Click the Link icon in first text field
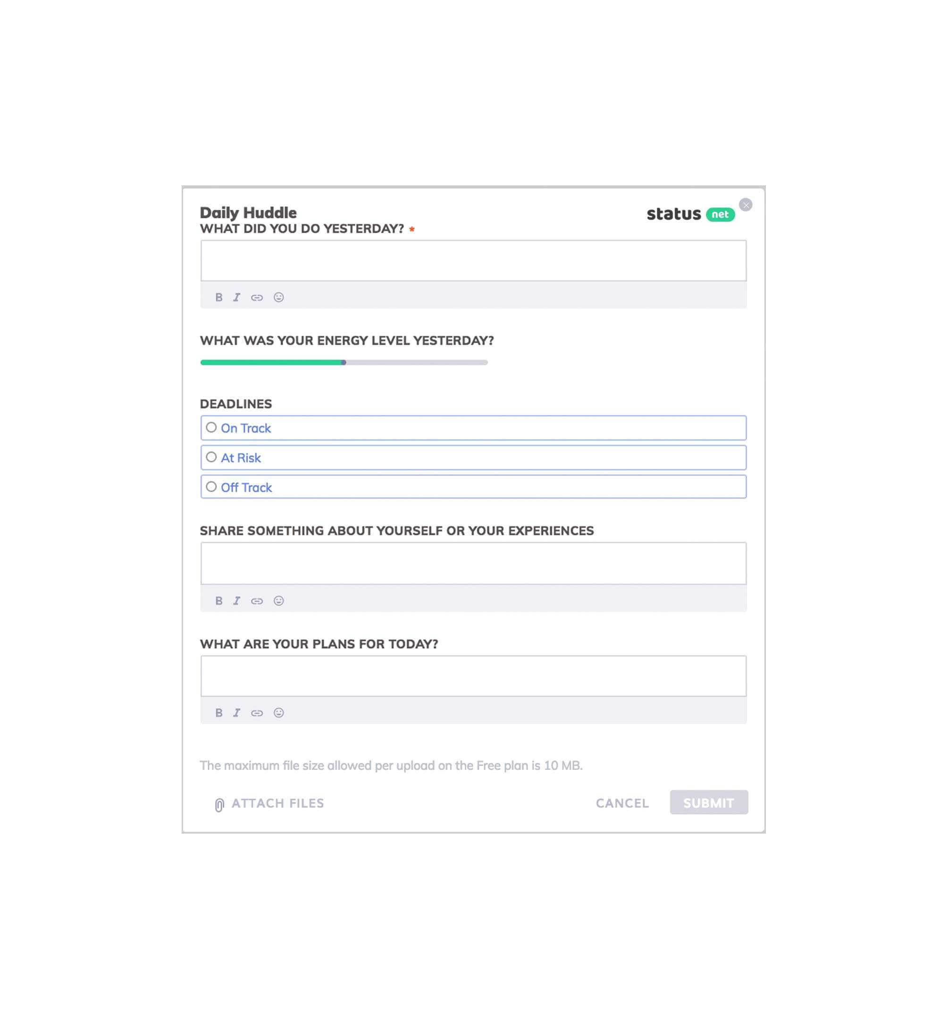The width and height of the screenshot is (948, 1019). [257, 298]
